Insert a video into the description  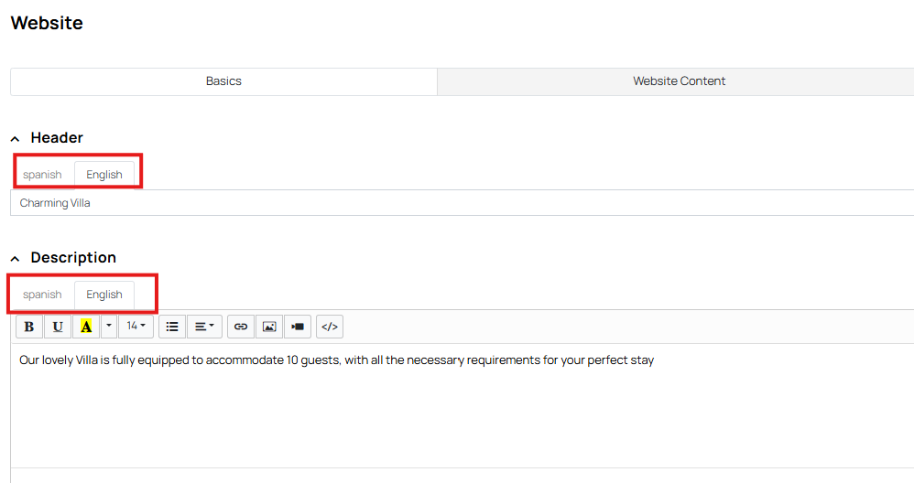(x=298, y=327)
